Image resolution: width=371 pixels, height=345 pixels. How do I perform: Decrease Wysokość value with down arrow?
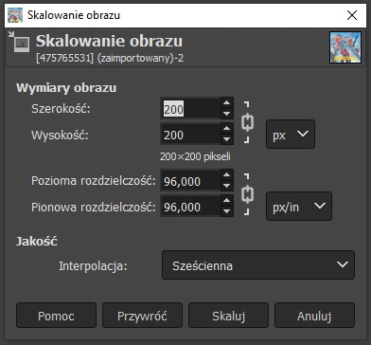click(227, 139)
